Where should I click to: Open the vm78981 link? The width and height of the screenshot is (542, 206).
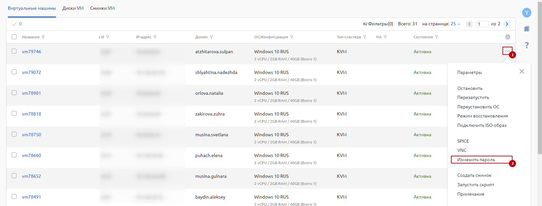click(x=31, y=93)
